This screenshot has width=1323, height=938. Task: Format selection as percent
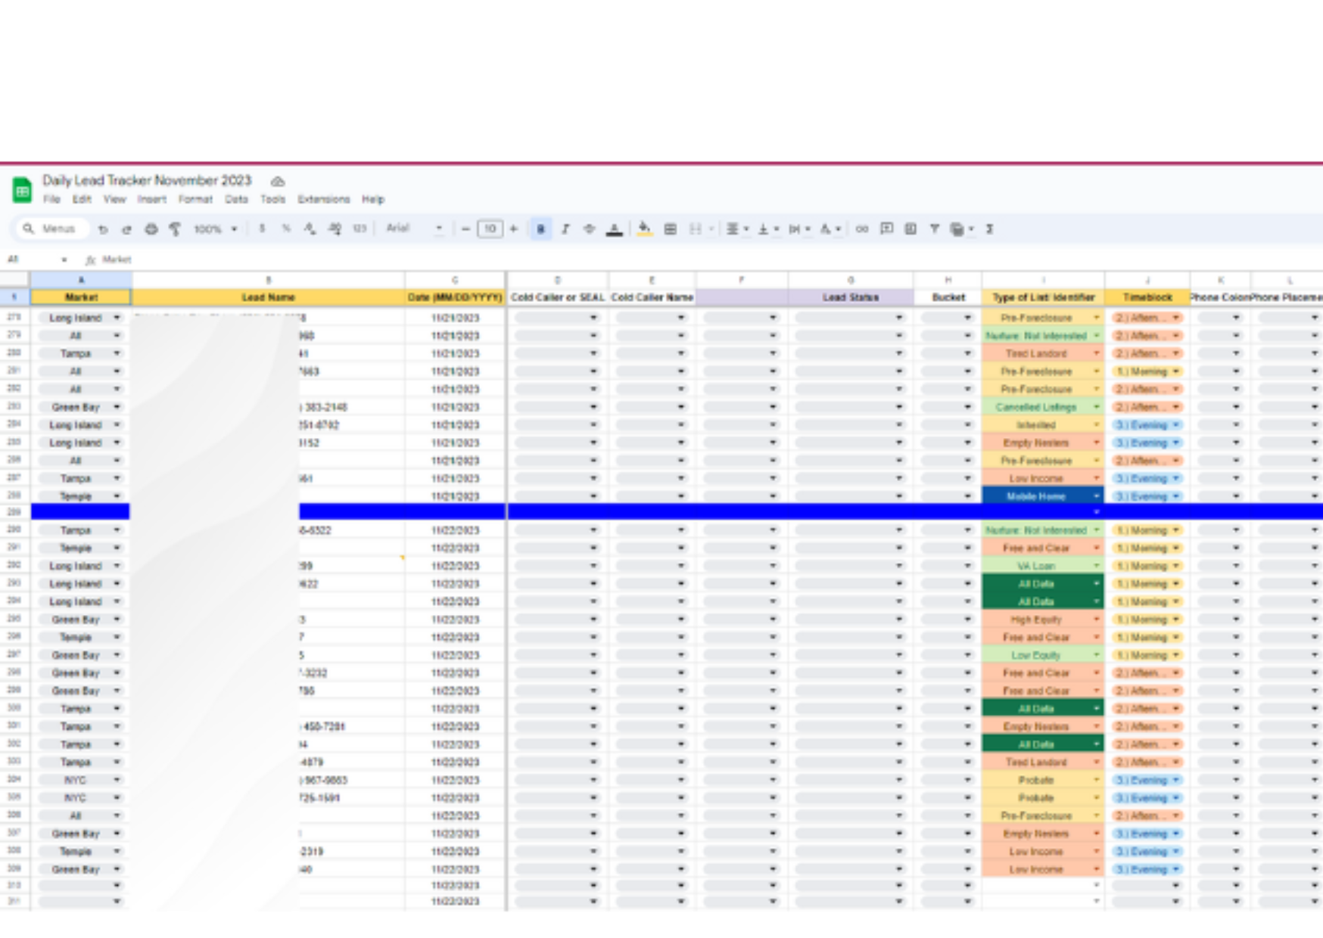(x=286, y=228)
